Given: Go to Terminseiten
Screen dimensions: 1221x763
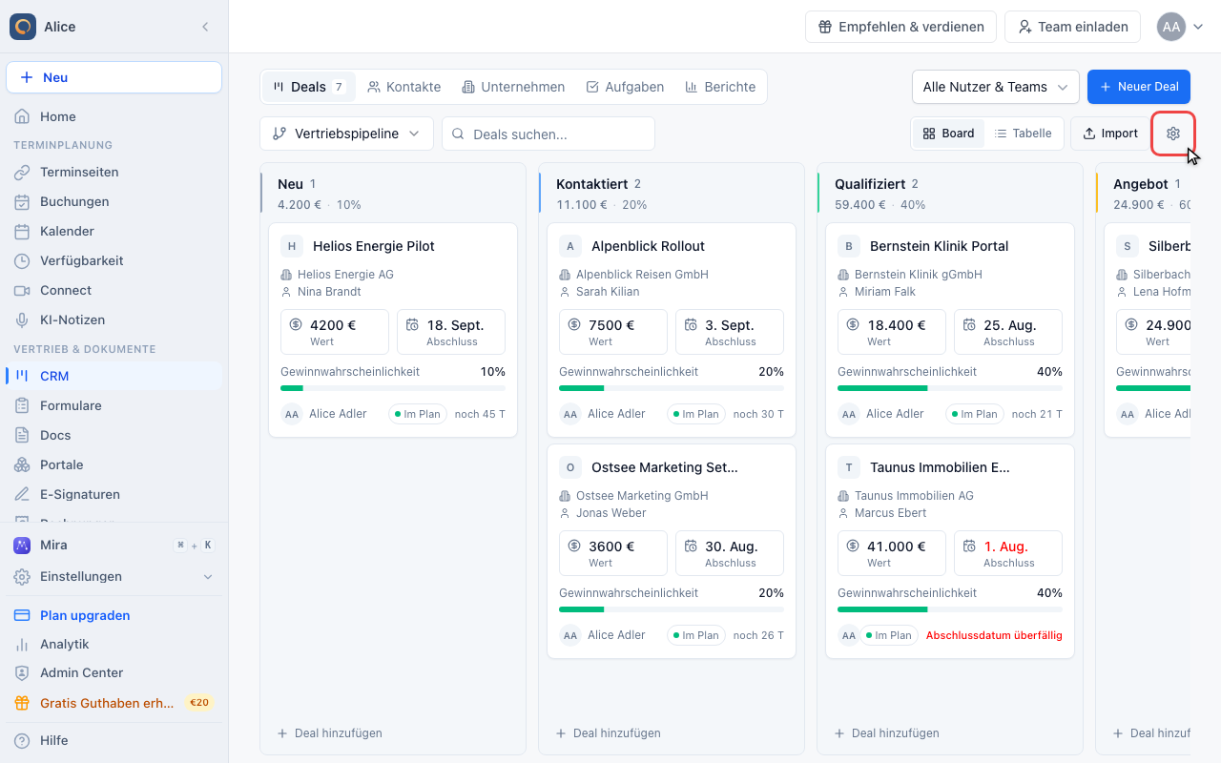Looking at the screenshot, I should (x=114, y=173).
